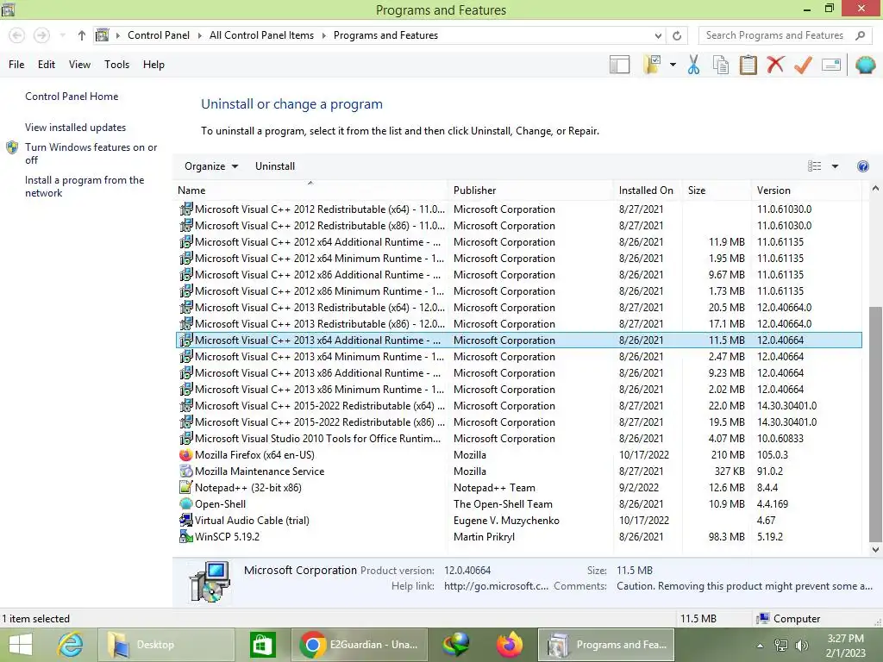Click the Notepad++ program icon in list
883x662 pixels.
tap(186, 488)
